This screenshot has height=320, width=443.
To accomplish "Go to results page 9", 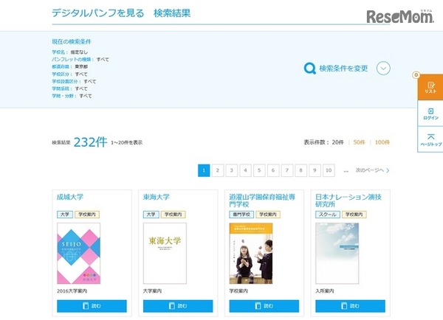I will point(315,170).
